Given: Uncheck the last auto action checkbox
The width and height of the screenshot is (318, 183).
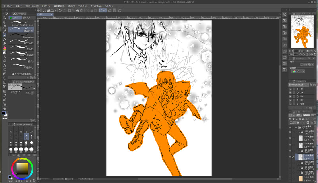Looking at the screenshot, I should tap(290, 104).
